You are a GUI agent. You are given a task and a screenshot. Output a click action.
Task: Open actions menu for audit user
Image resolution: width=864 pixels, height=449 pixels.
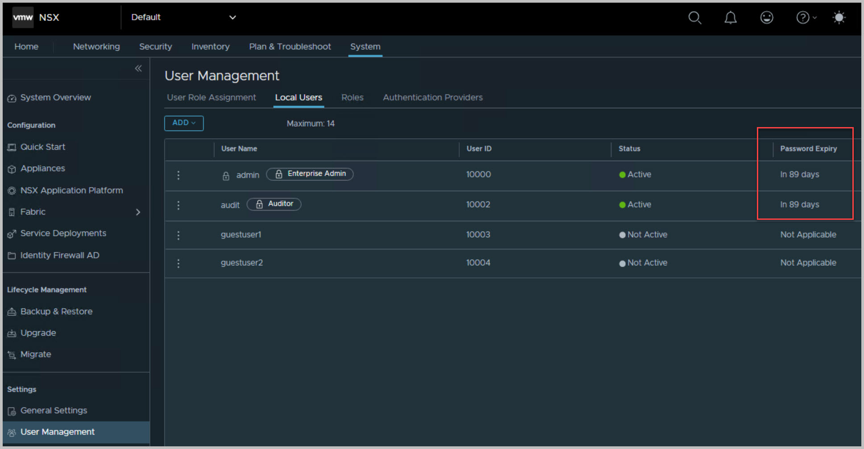(179, 205)
